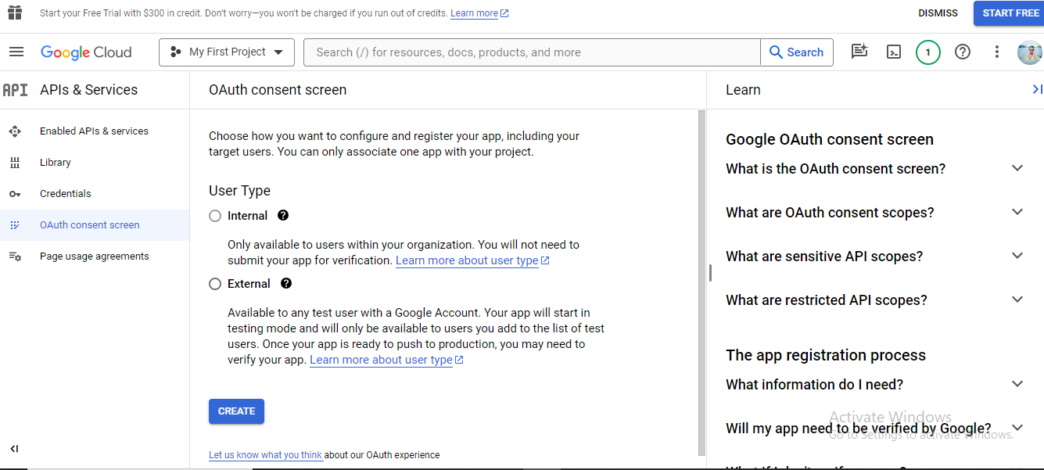Click the Page usage agreements icon
Screen dimensions: 1044x470
[15, 257]
